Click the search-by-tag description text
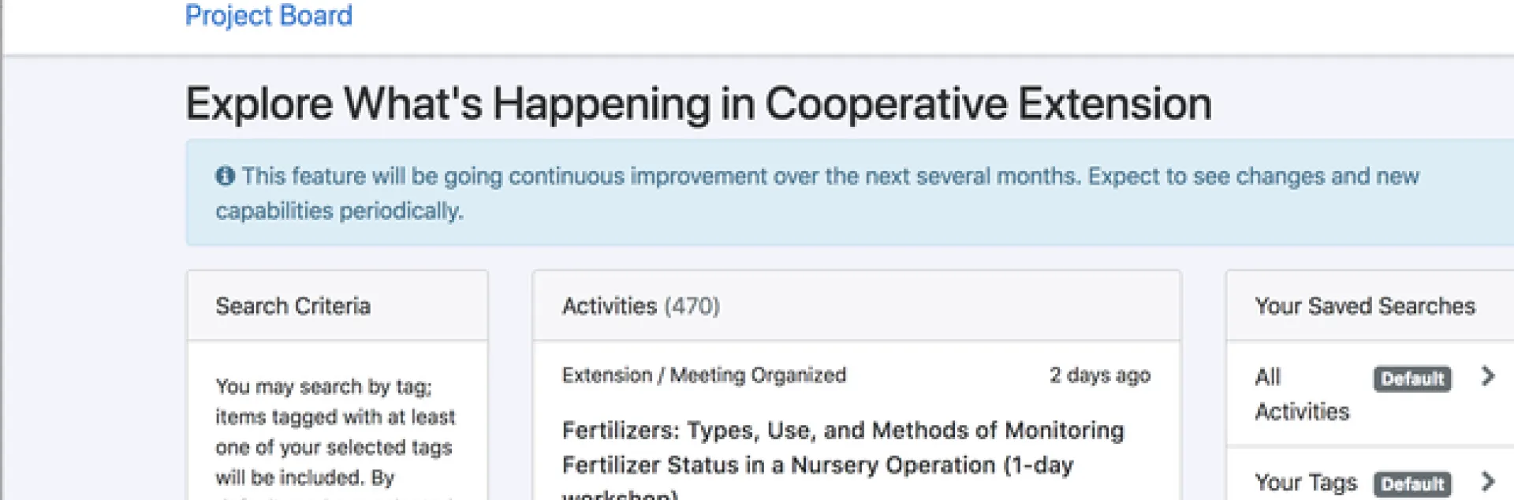Screen dimensions: 1514x500 pyautogui.click(x=334, y=431)
